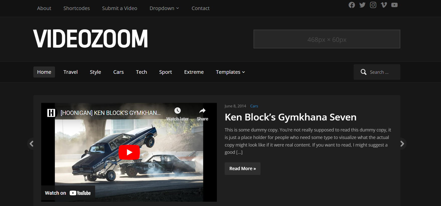Click the search magnifier icon
The width and height of the screenshot is (441, 206).
pos(363,72)
